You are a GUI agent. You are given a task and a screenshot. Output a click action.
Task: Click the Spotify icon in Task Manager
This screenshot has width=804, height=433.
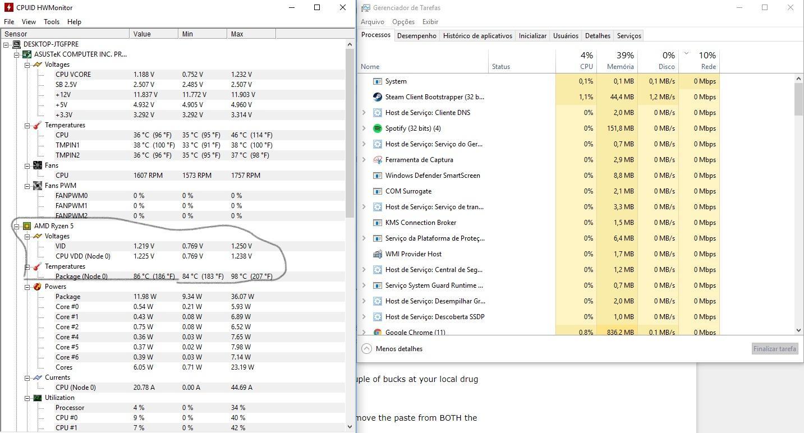pyautogui.click(x=378, y=128)
